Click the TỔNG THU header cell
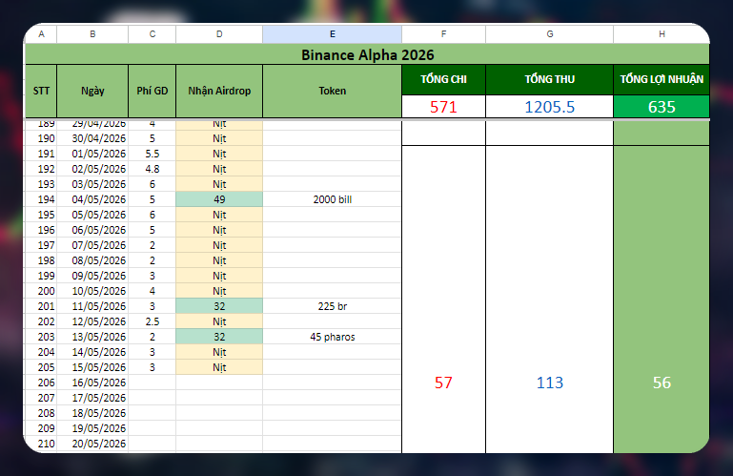The width and height of the screenshot is (733, 476). 550,79
